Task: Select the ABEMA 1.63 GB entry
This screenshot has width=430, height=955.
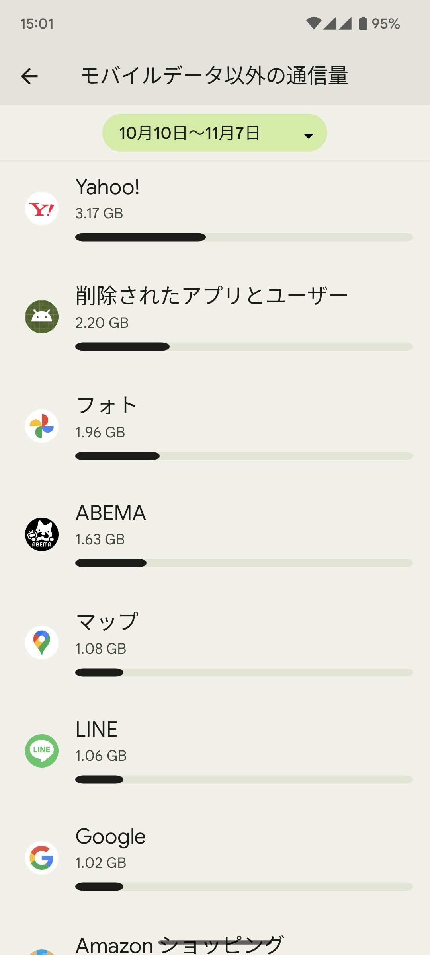Action: pyautogui.click(x=215, y=534)
